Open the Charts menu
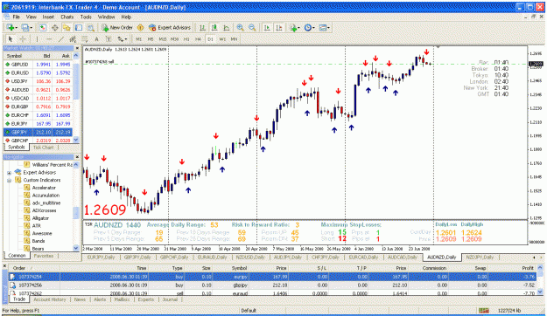 [x=67, y=17]
